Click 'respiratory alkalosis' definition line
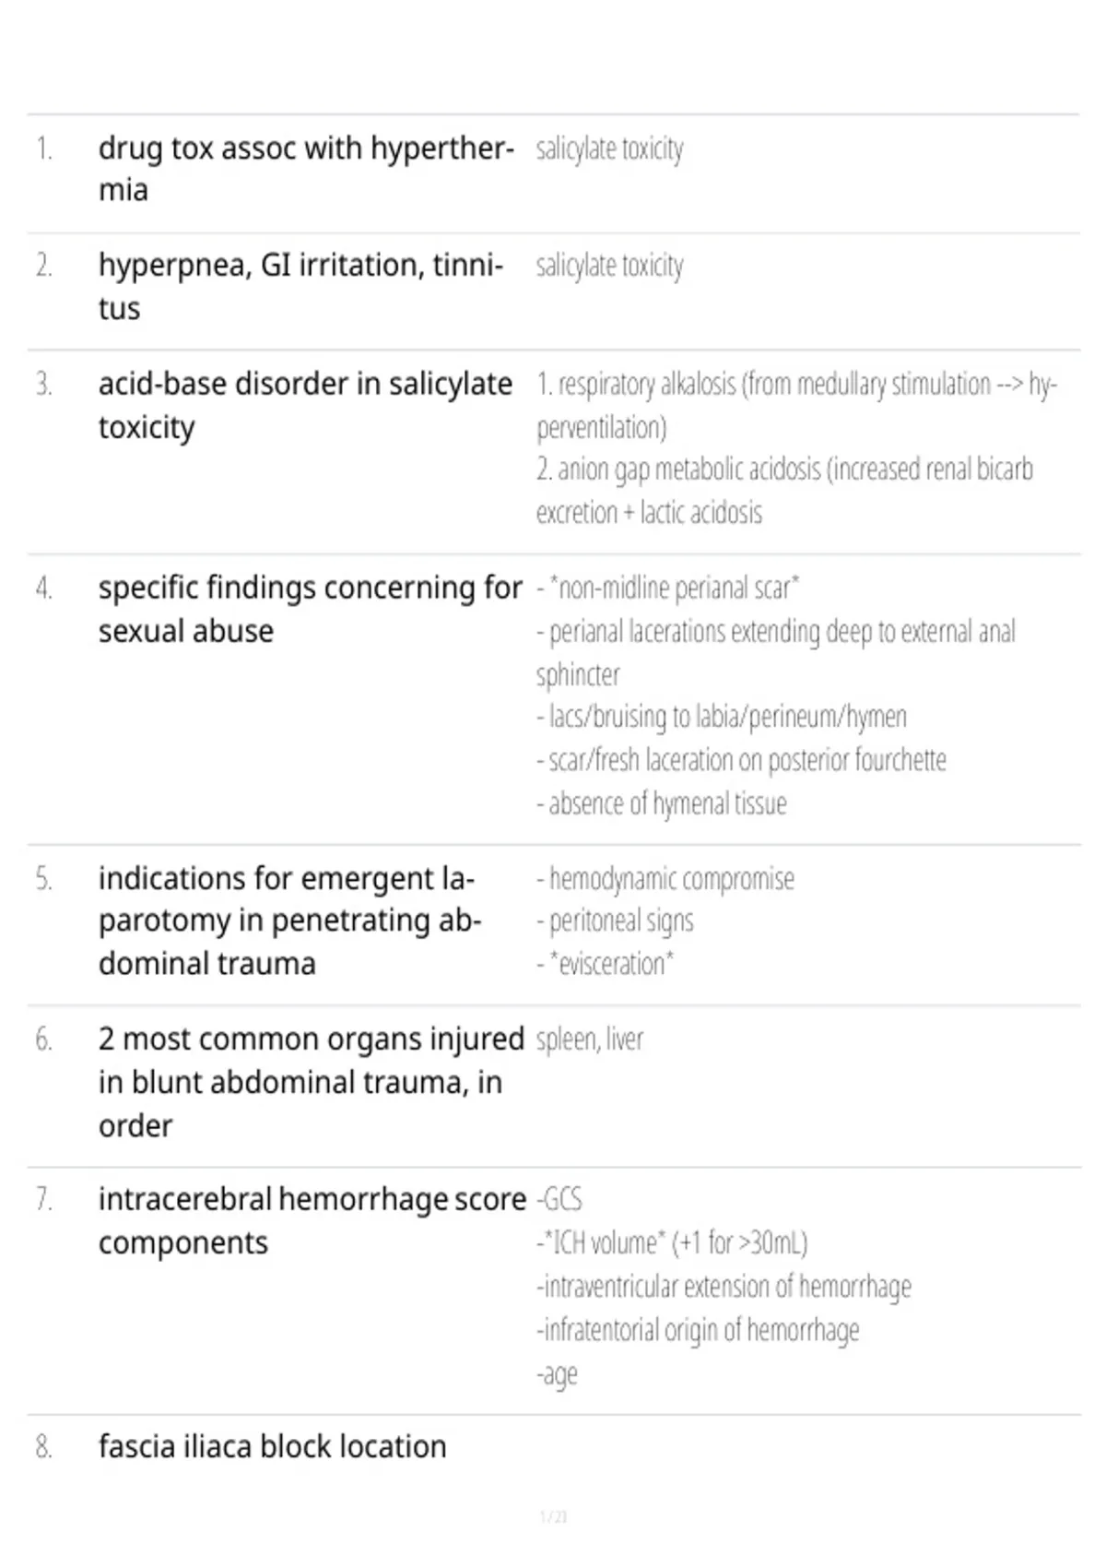 796,405
